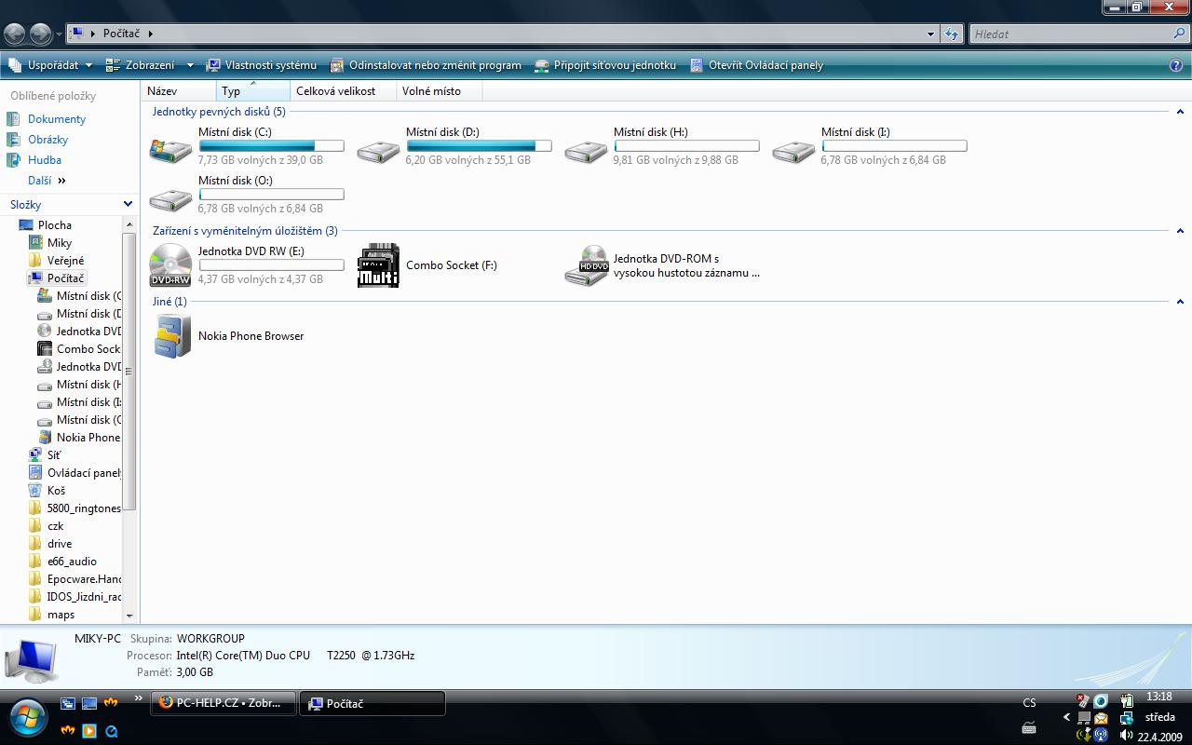Screen dimensions: 1192x745
Task: Select the 5800_ringtones folder in tree
Action: 84,508
